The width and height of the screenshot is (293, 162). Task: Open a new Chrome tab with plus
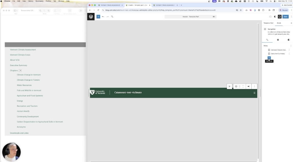(181, 5)
